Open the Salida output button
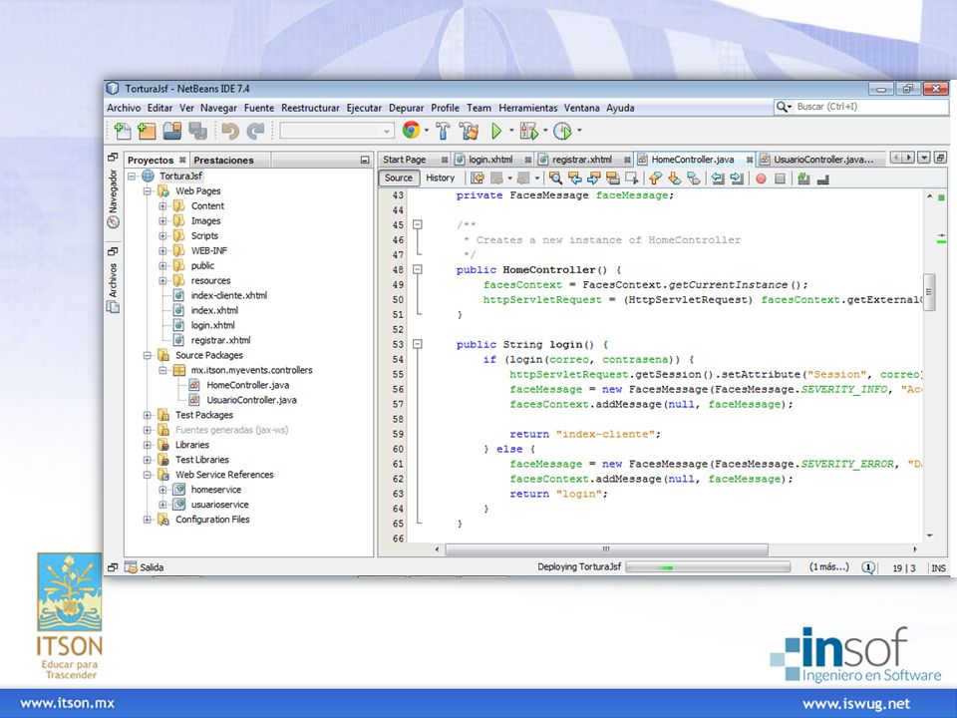Image resolution: width=957 pixels, height=718 pixels. click(145, 567)
